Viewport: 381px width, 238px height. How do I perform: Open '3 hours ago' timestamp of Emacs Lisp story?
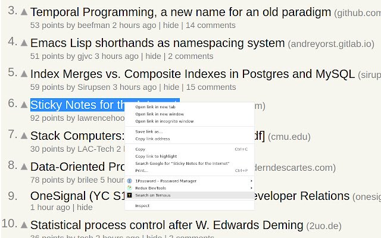[x=117, y=56]
